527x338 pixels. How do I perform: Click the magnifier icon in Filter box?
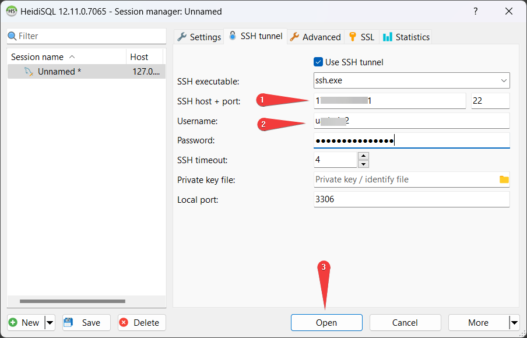pyautogui.click(x=12, y=36)
